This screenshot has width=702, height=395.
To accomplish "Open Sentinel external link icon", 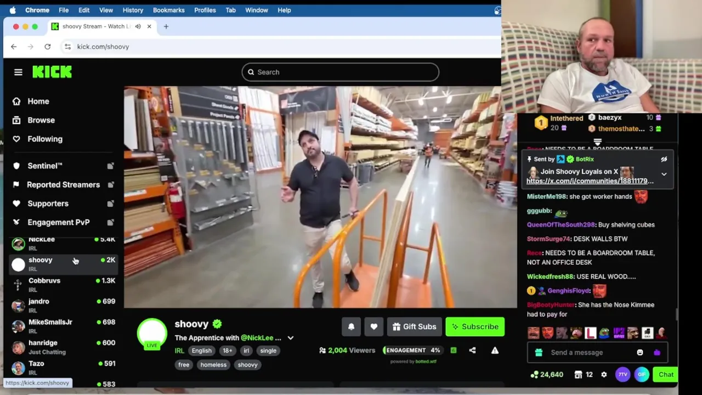I will [110, 166].
